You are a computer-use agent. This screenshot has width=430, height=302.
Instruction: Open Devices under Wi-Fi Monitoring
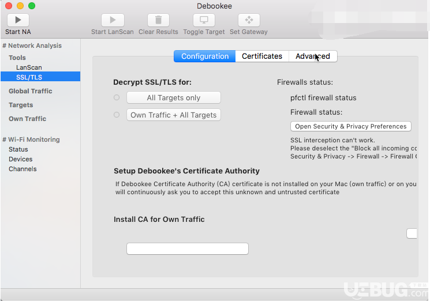click(x=21, y=159)
